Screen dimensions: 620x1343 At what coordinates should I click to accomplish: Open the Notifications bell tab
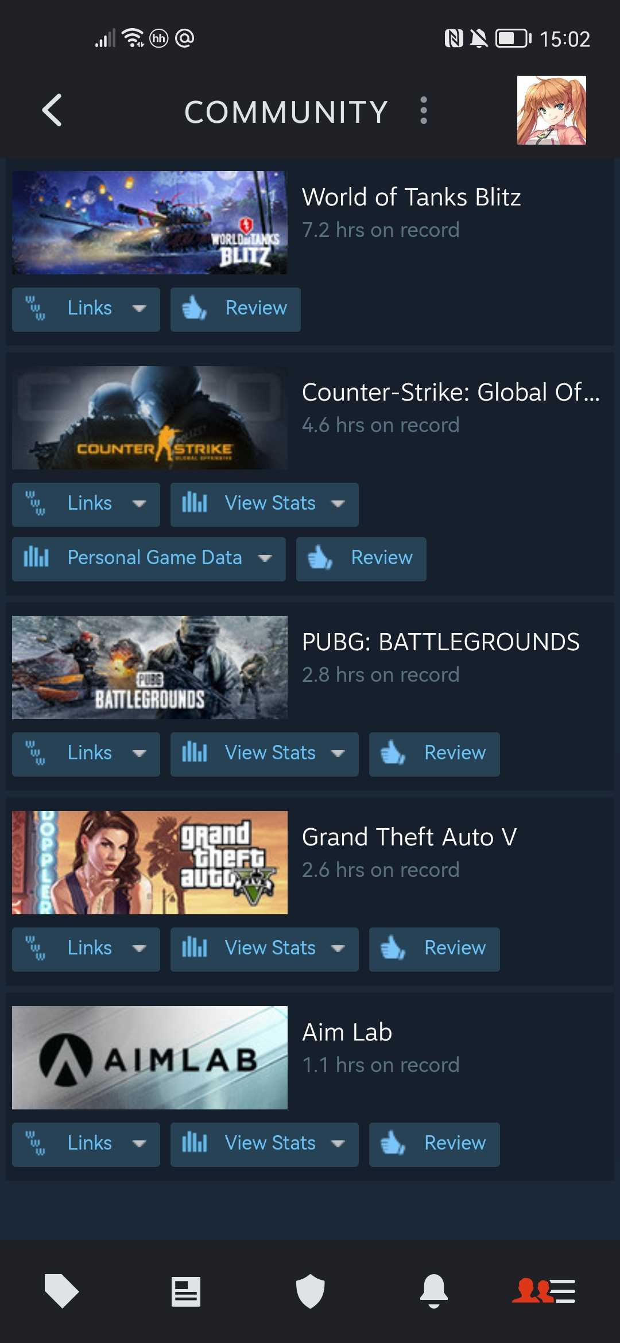click(x=434, y=1291)
